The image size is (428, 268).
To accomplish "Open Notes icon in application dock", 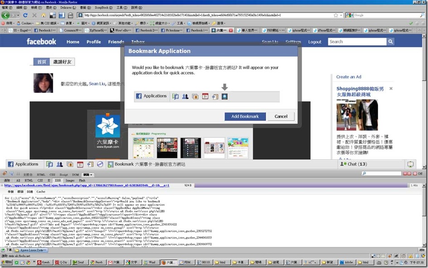I will 90,164.
